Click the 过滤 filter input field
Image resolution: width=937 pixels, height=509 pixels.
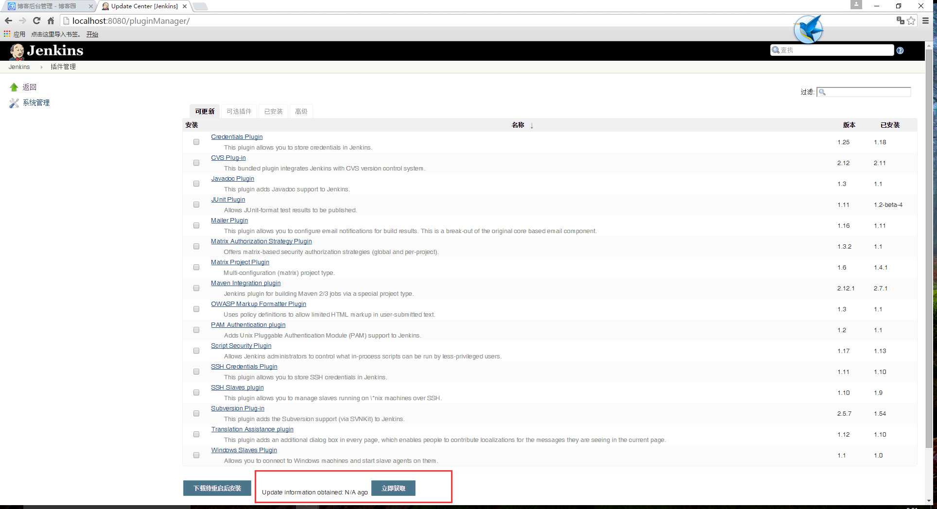pyautogui.click(x=864, y=92)
